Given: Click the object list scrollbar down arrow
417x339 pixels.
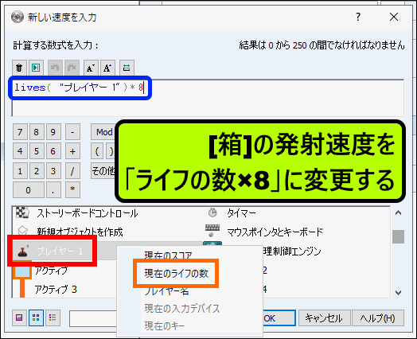Looking at the screenshot, I should click(x=398, y=293).
